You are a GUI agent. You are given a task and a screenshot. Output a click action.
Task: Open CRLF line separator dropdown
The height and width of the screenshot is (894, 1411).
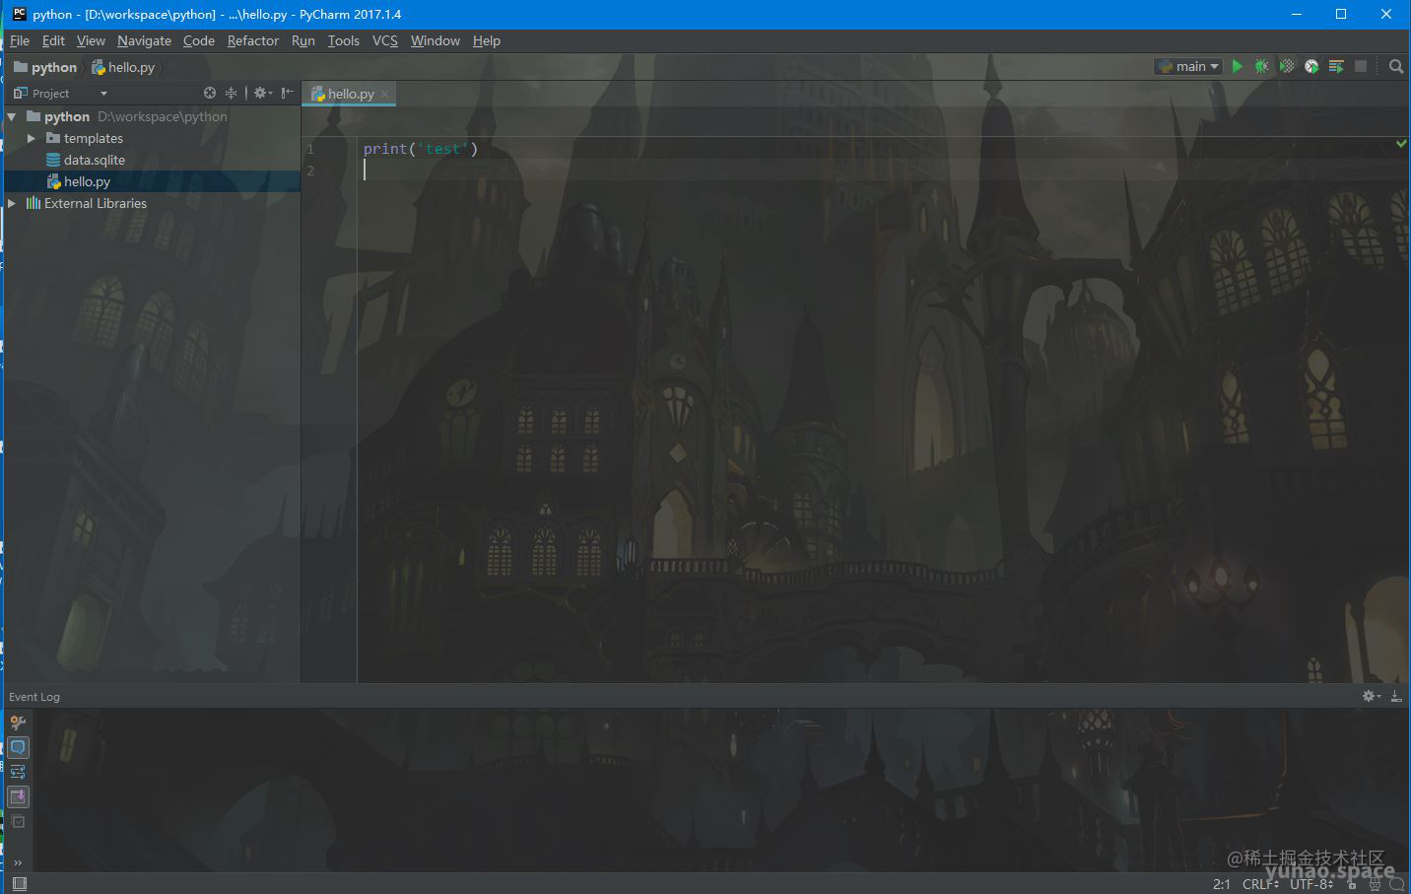(x=1260, y=884)
